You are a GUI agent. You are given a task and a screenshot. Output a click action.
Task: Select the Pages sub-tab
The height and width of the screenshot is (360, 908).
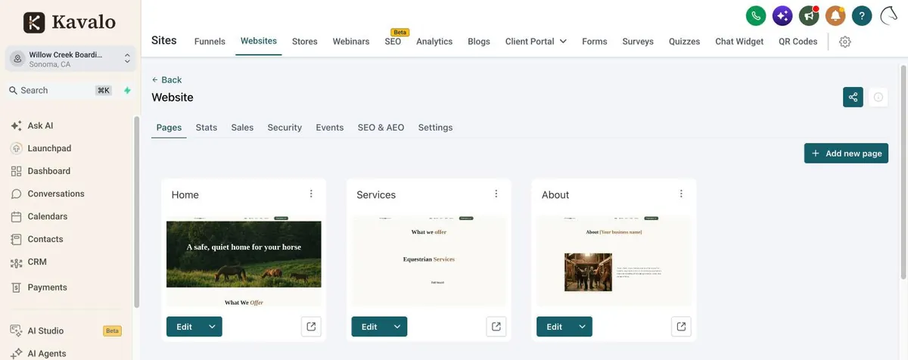(169, 128)
